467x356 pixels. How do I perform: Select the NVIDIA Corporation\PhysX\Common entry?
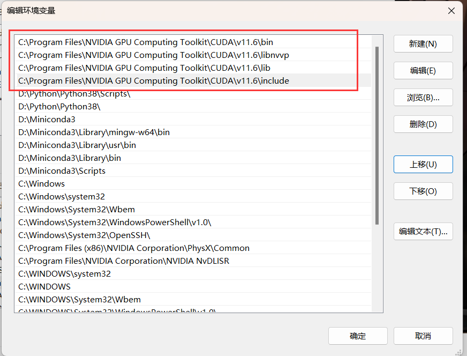[x=194, y=248]
